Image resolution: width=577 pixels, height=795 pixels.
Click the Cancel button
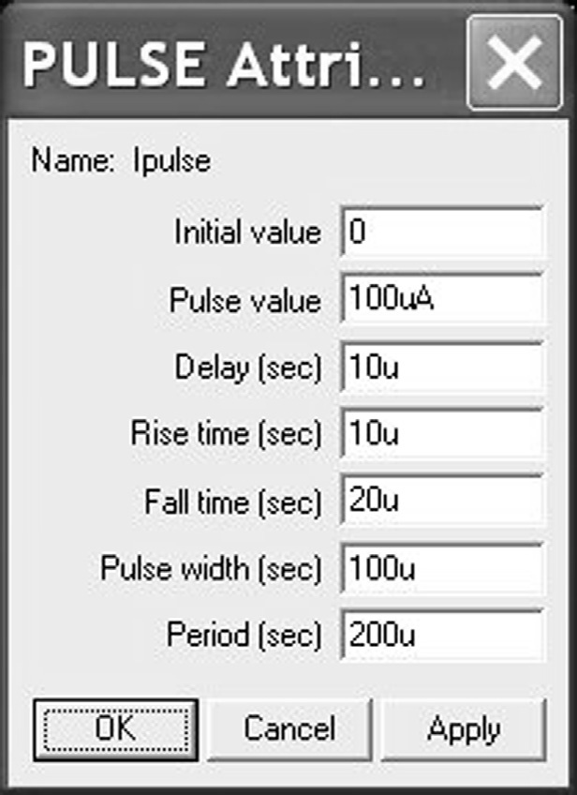[288, 728]
